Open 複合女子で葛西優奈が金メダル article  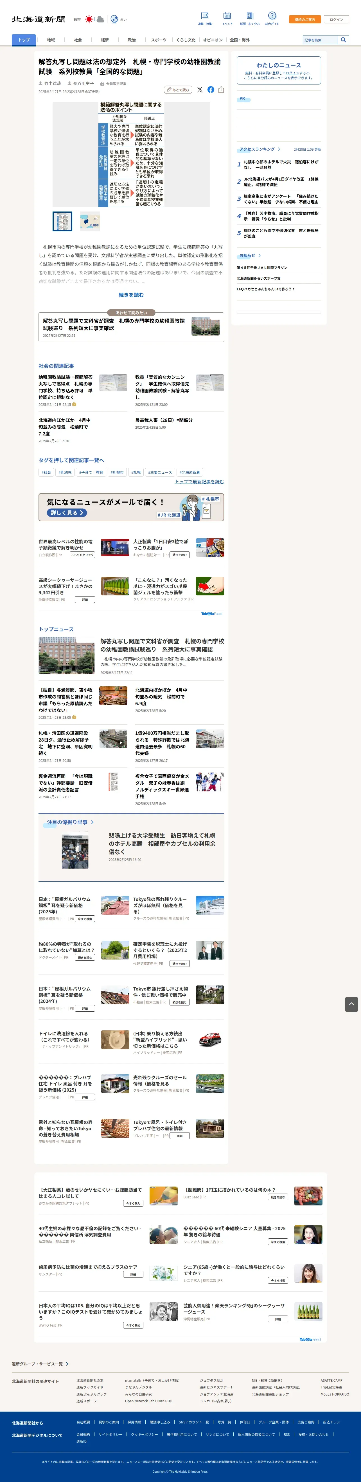click(163, 786)
